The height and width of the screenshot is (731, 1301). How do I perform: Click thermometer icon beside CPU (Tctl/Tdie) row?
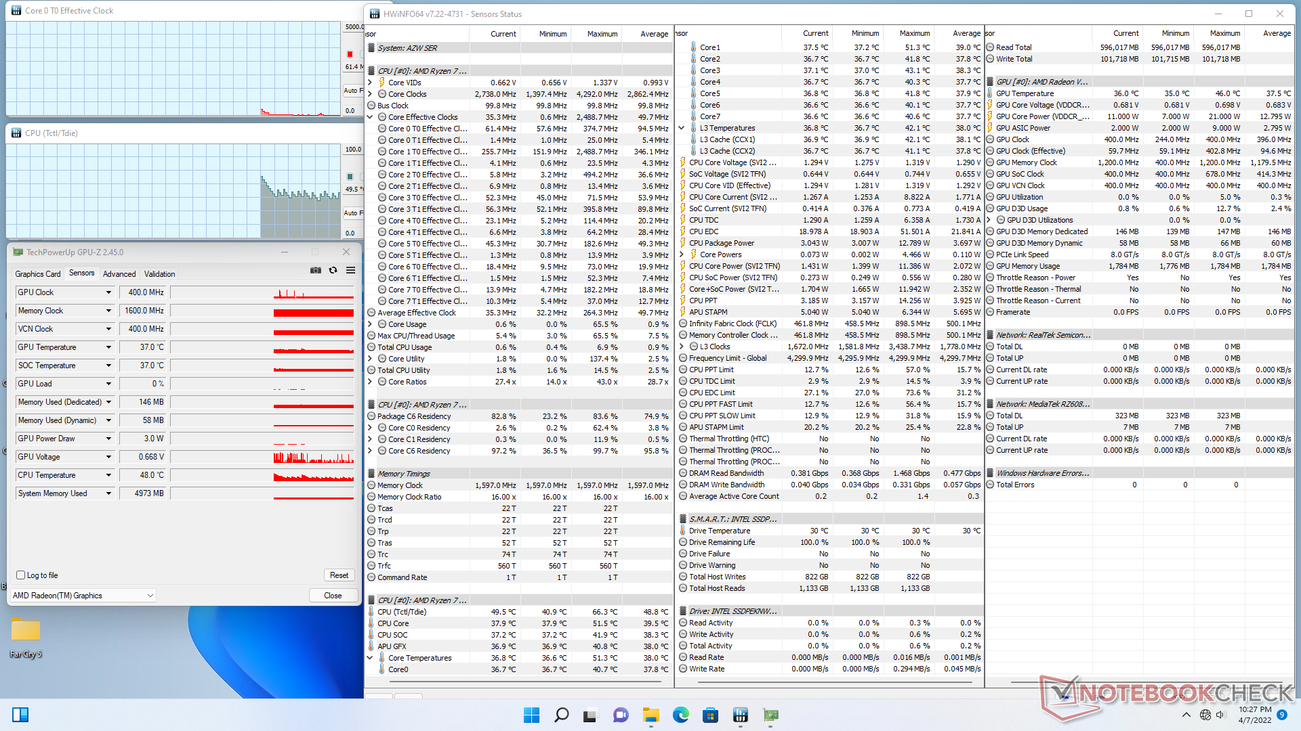(x=372, y=612)
